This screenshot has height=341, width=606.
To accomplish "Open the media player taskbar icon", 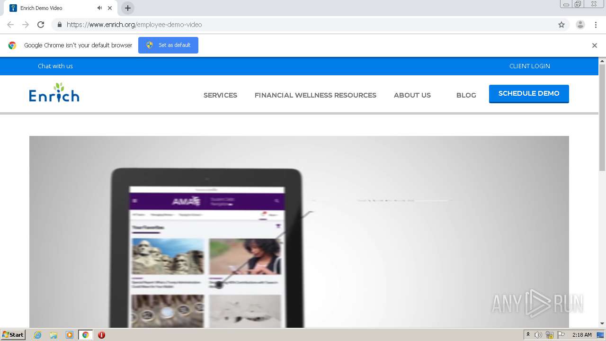I will click(70, 335).
